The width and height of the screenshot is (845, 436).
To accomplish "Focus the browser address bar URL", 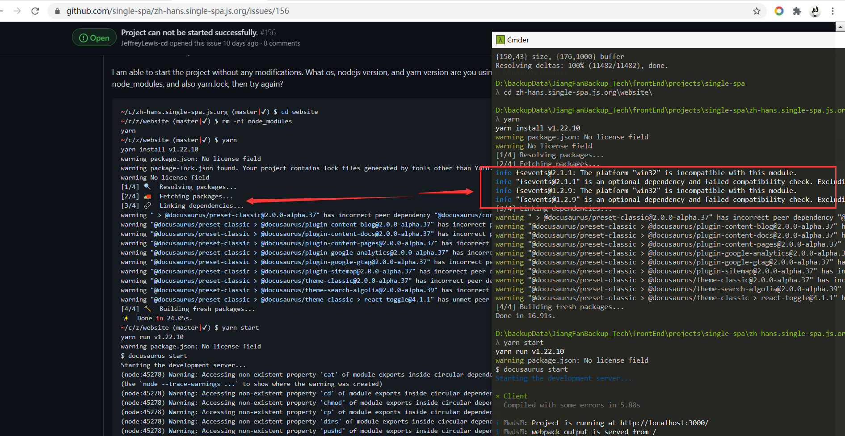I will click(178, 11).
